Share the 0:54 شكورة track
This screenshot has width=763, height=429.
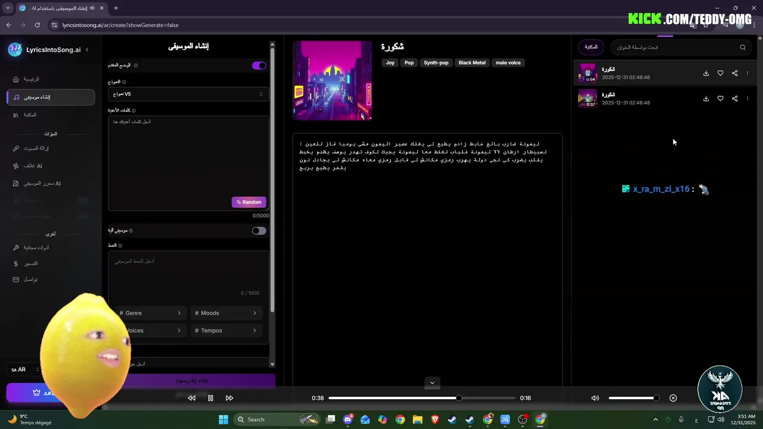[734, 73]
